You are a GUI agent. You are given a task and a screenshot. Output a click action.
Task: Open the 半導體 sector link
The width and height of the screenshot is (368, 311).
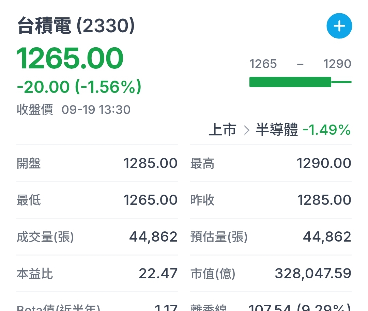[x=277, y=130]
